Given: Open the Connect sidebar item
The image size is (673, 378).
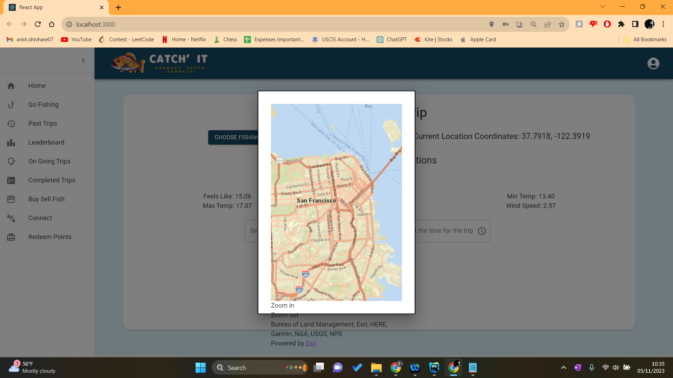Looking at the screenshot, I should pos(40,218).
